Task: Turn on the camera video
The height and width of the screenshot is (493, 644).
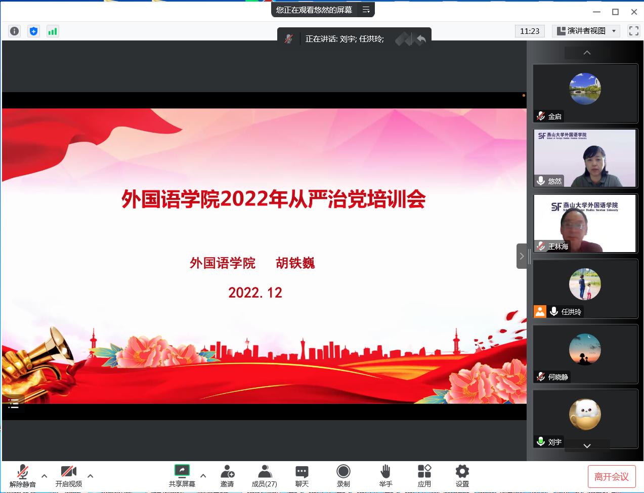Action: pyautogui.click(x=69, y=476)
